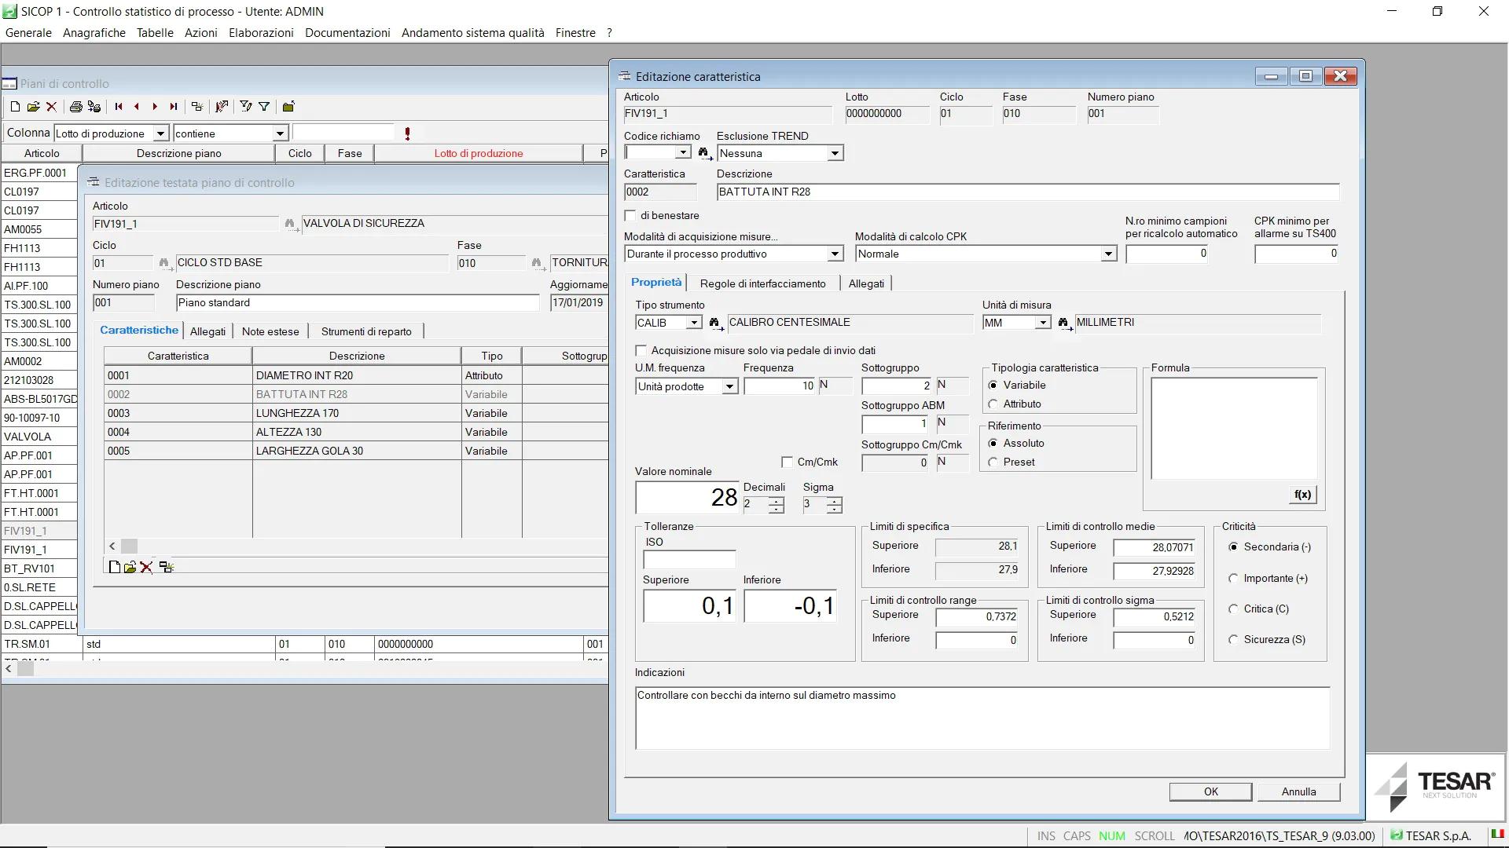Click binoculars lookup next to Tipo strumento
This screenshot has width=1509, height=848.
(715, 323)
